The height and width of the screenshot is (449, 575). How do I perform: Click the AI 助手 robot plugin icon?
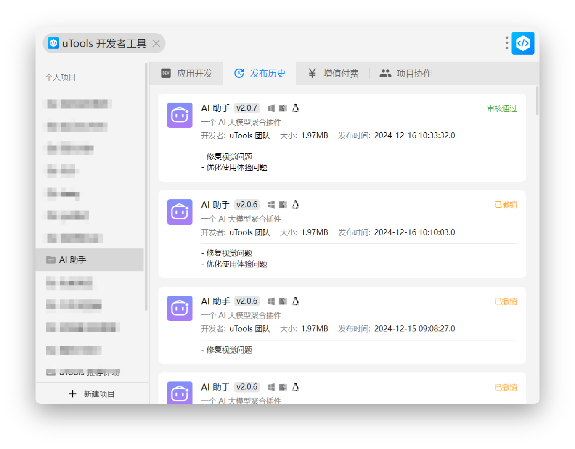[x=180, y=115]
